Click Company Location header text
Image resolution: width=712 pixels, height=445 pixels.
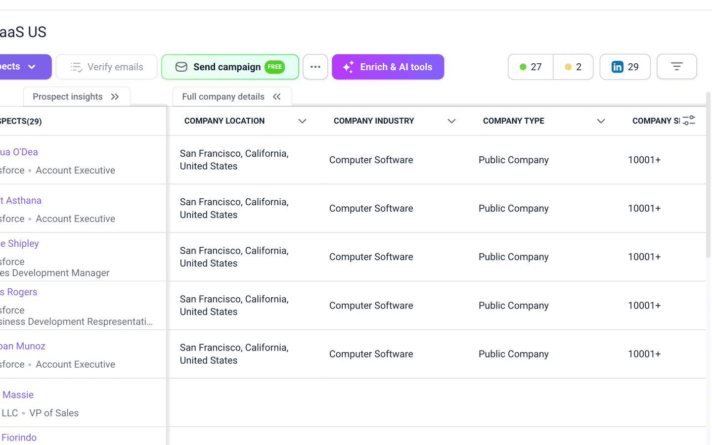[224, 121]
